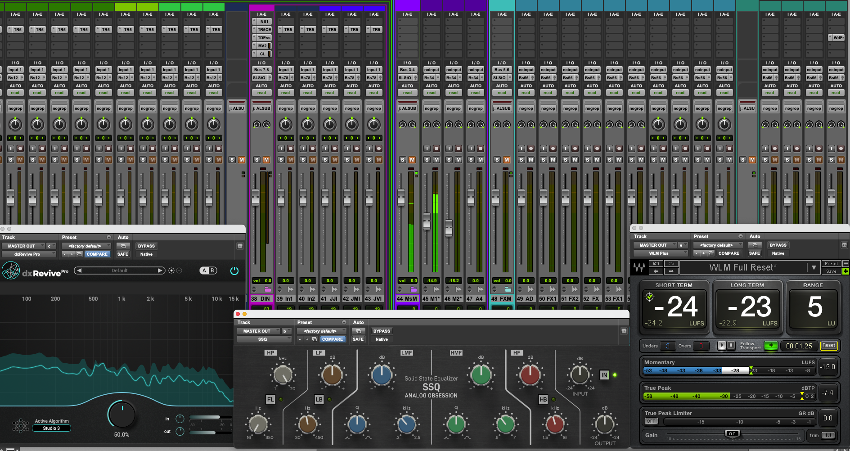Toggle the FL filter button in SSQ
The image size is (850, 451).
[x=270, y=399]
